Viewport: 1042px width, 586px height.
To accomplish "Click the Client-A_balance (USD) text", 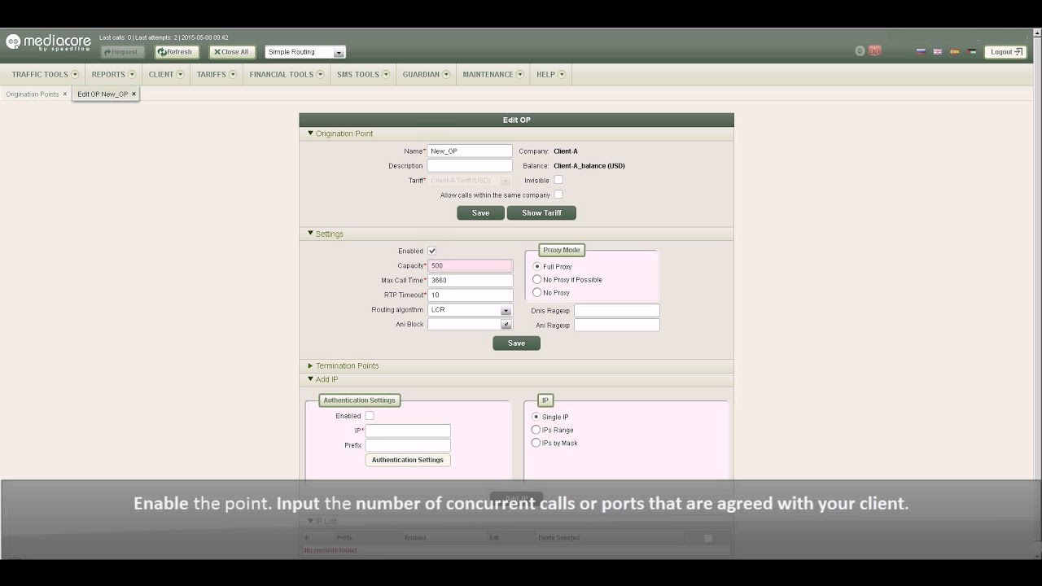I will [x=589, y=166].
